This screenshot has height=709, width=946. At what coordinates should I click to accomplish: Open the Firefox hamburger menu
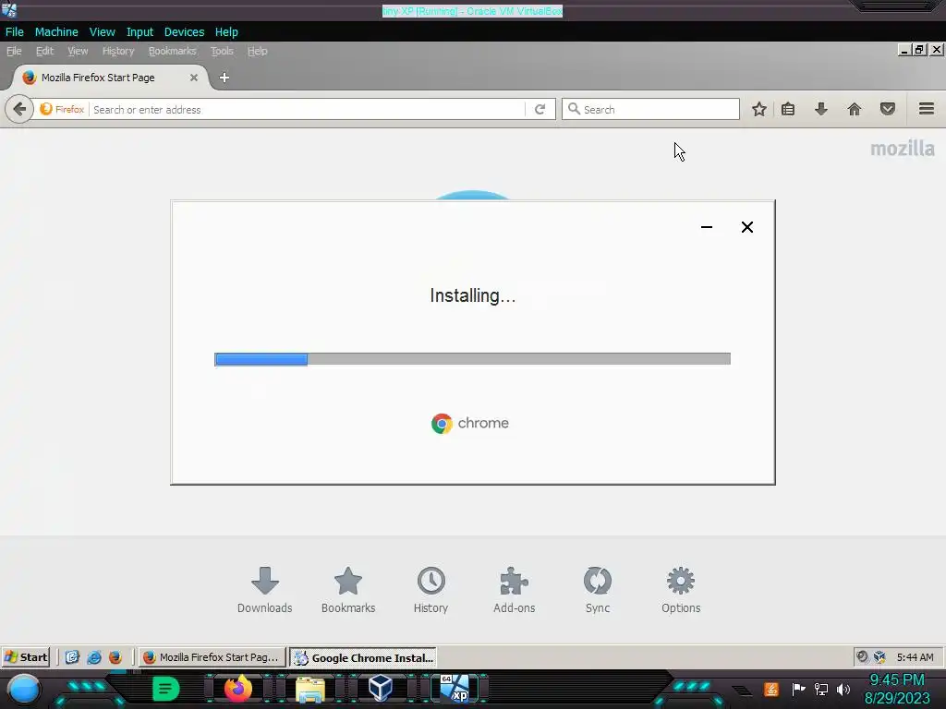926,109
